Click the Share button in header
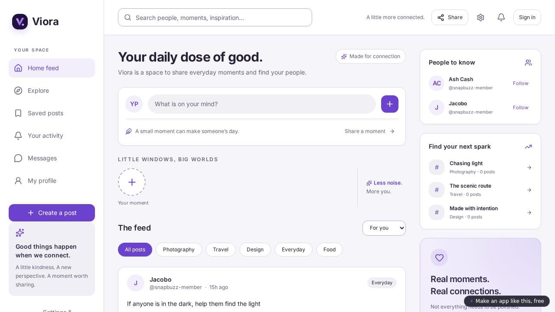The image size is (555, 312). pos(450,17)
